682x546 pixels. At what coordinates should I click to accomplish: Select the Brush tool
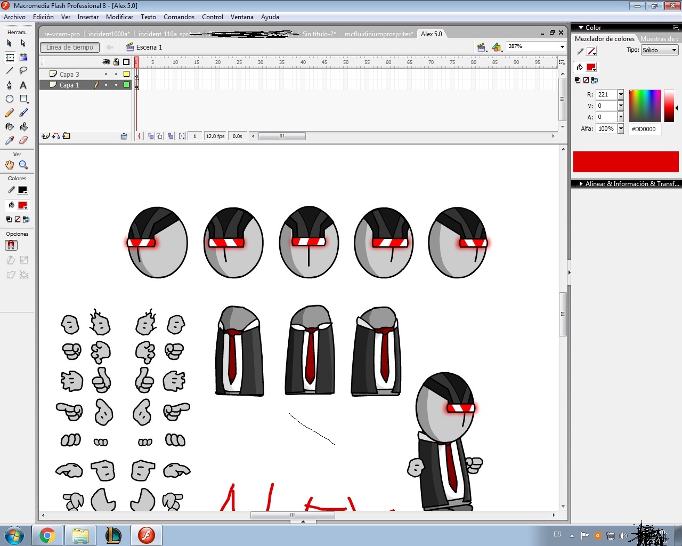coord(23,113)
